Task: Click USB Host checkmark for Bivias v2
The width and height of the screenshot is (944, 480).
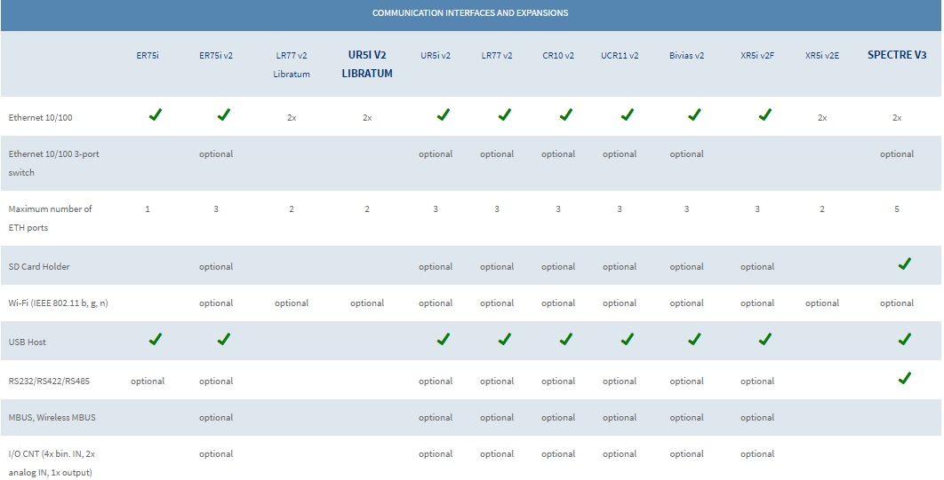Action: (694, 339)
